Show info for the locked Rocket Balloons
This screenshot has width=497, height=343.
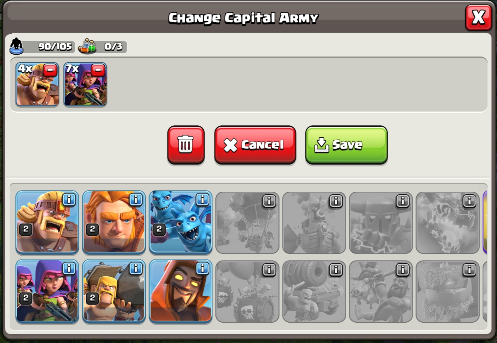click(269, 201)
